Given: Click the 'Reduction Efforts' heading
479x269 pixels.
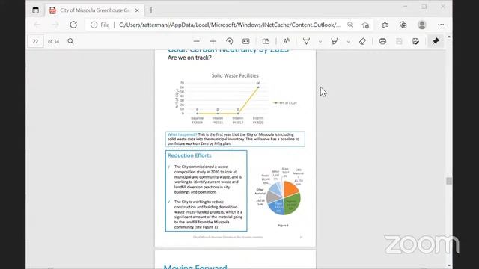Looking at the screenshot, I should click(x=189, y=155).
